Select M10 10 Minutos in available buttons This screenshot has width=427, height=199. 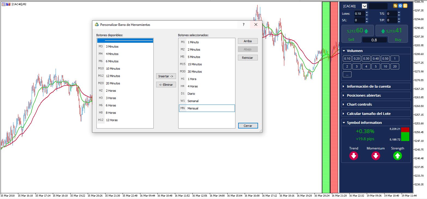[125, 69]
